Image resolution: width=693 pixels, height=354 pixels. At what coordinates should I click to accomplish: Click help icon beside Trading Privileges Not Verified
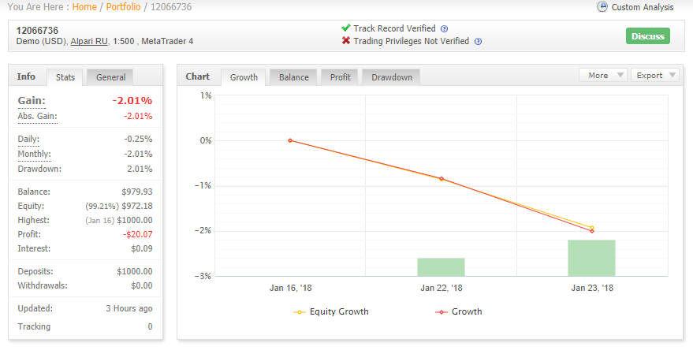[478, 42]
